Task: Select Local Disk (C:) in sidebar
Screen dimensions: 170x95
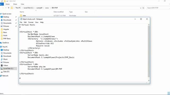Action: click(8, 69)
